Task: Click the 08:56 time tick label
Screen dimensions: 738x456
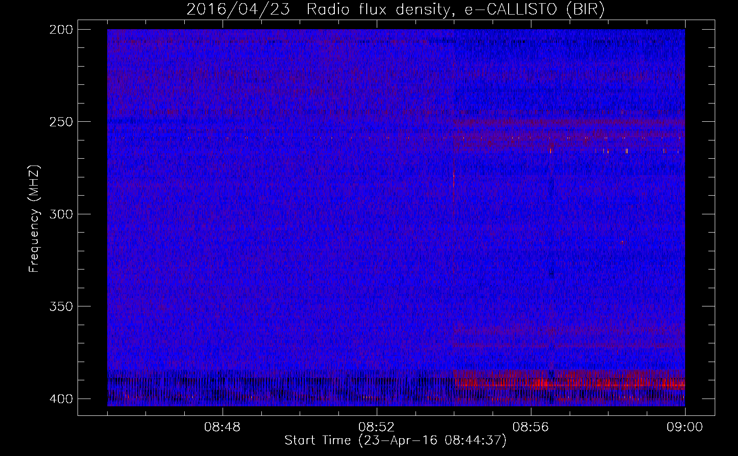Action: (x=531, y=427)
